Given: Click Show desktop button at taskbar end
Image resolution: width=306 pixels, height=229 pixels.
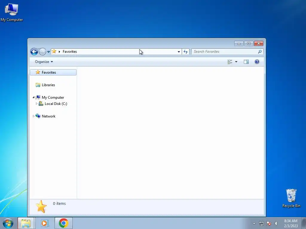Looking at the screenshot, I should pyautogui.click(x=304, y=223).
